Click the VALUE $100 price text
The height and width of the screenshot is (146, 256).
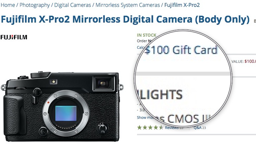pyautogui.click(x=244, y=62)
